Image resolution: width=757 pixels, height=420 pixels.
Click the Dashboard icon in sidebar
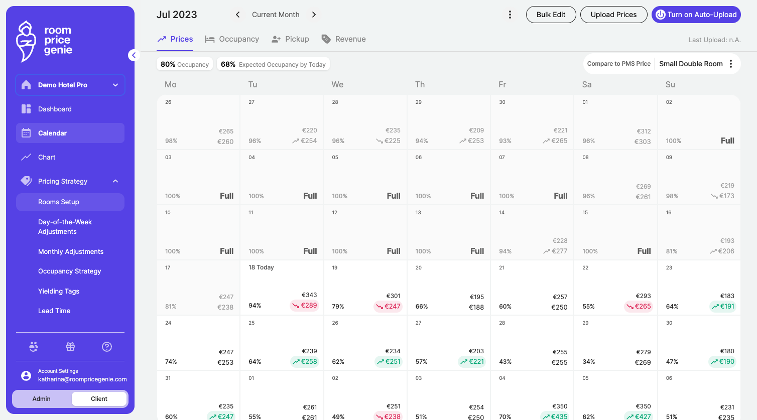[x=26, y=109]
